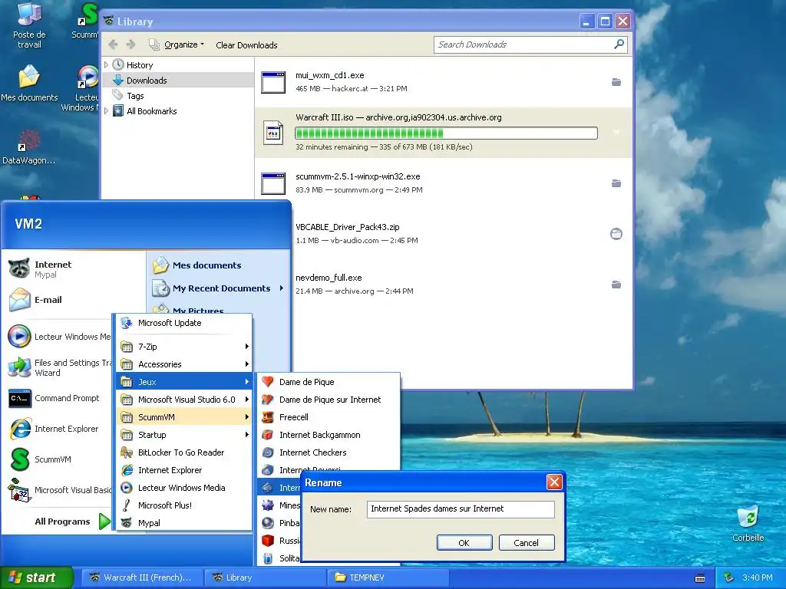Viewport: 786px width, 589px height.
Task: Close the Rename dialog
Action: coord(554,482)
